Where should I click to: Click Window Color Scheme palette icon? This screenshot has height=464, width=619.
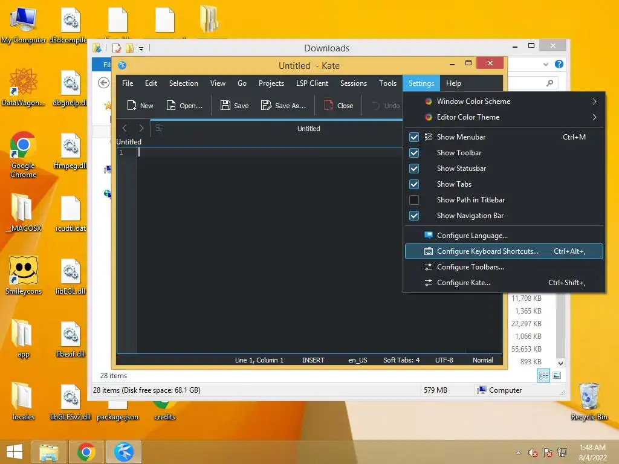pyautogui.click(x=429, y=101)
